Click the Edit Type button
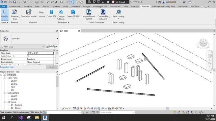The image size is (216, 121). point(51,46)
